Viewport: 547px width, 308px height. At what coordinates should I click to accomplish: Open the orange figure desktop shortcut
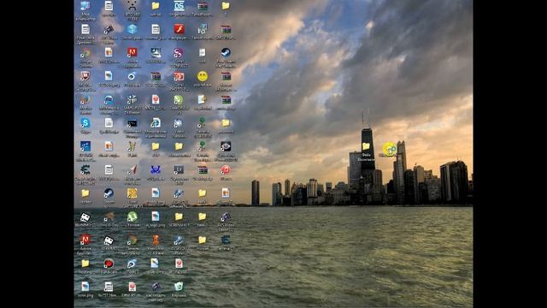click(156, 240)
